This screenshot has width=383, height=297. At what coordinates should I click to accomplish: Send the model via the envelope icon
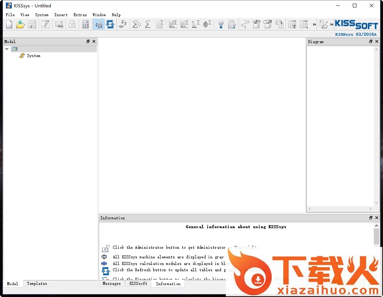59,24
